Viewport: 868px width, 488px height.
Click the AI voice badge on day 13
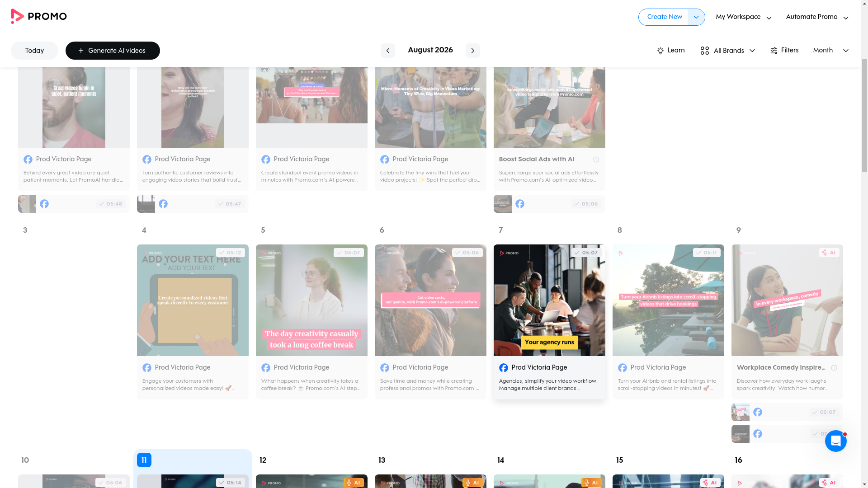pyautogui.click(x=472, y=483)
